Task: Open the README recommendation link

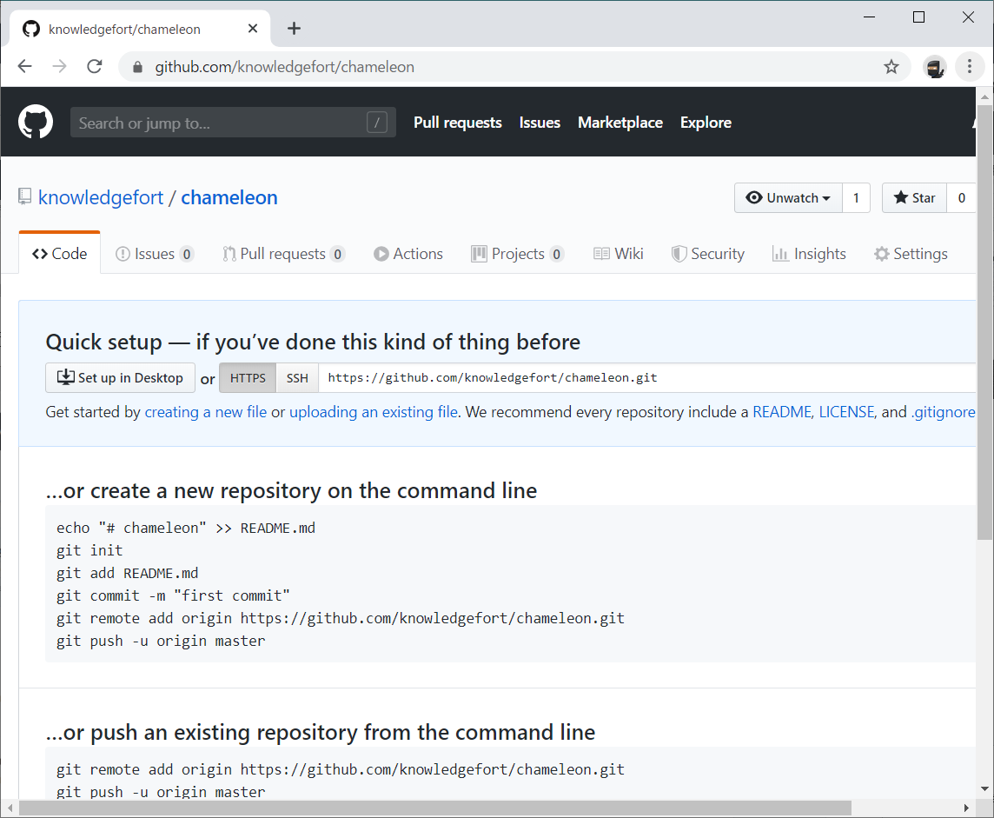Action: point(782,412)
